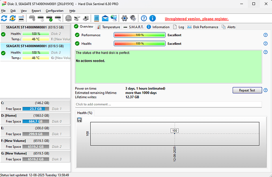The height and width of the screenshot is (177, 272).
Task: Click the Disk 2 temperature 46 °C bar
Action: 36,39
